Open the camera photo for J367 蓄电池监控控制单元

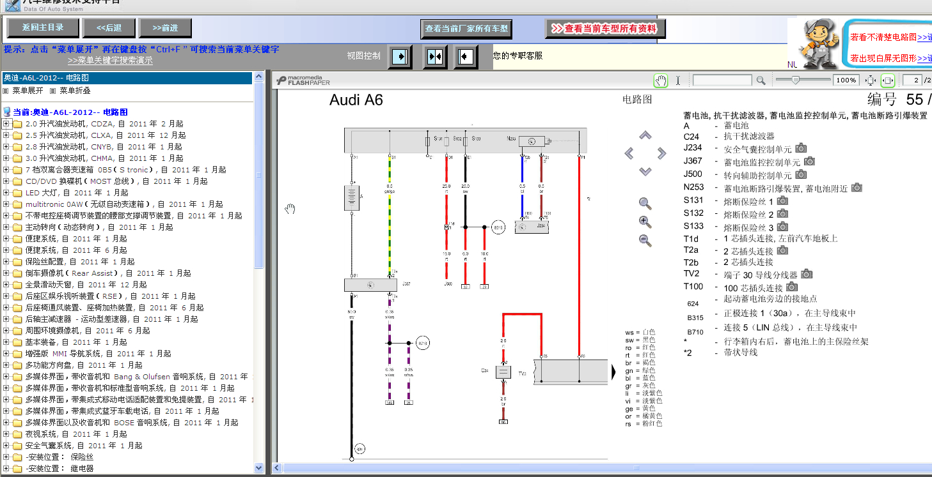click(809, 161)
